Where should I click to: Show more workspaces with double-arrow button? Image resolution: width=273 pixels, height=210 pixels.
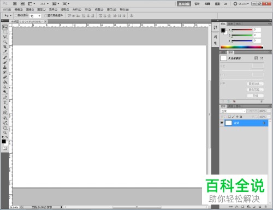point(225,4)
